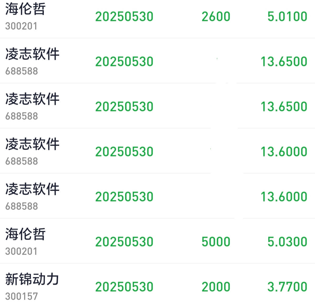Click the date of the last 13.6000 row
Screen dimensions: 315x307
tap(124, 197)
